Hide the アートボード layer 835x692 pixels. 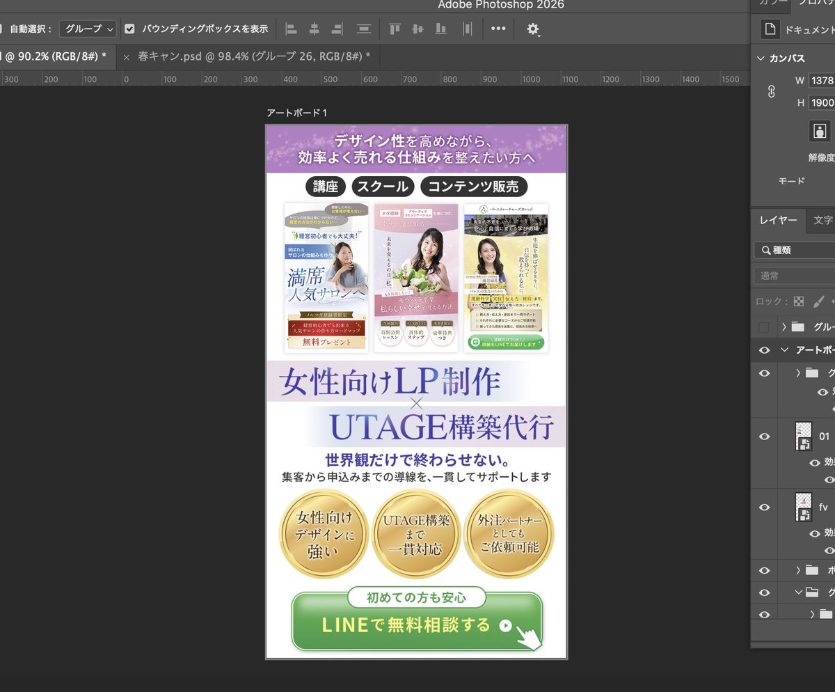[x=764, y=350]
